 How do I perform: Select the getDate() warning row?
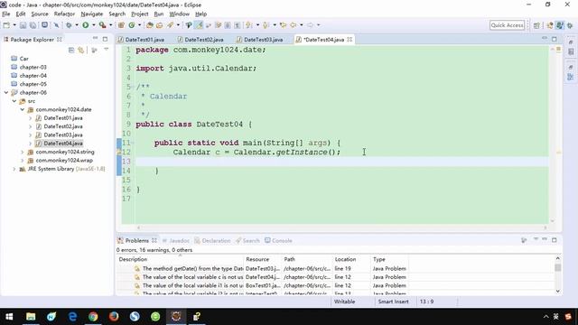[x=263, y=269]
